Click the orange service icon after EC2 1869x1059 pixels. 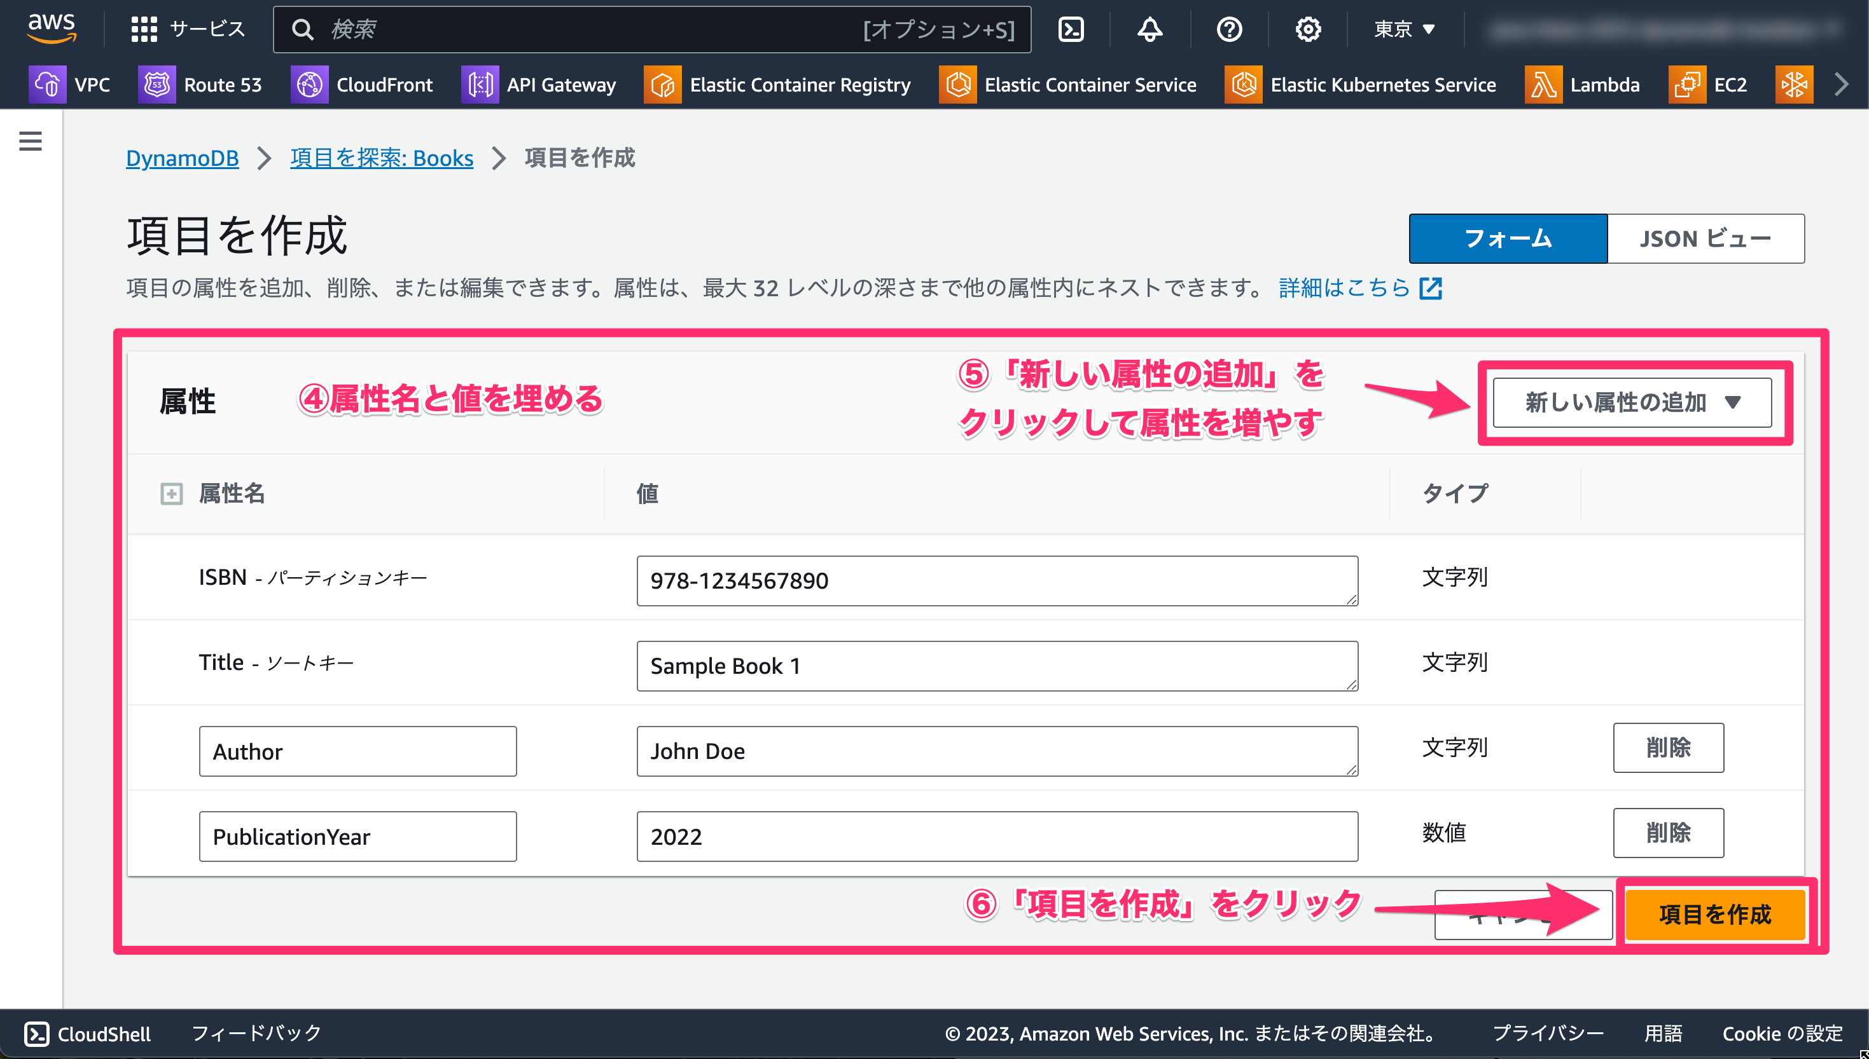1794,85
